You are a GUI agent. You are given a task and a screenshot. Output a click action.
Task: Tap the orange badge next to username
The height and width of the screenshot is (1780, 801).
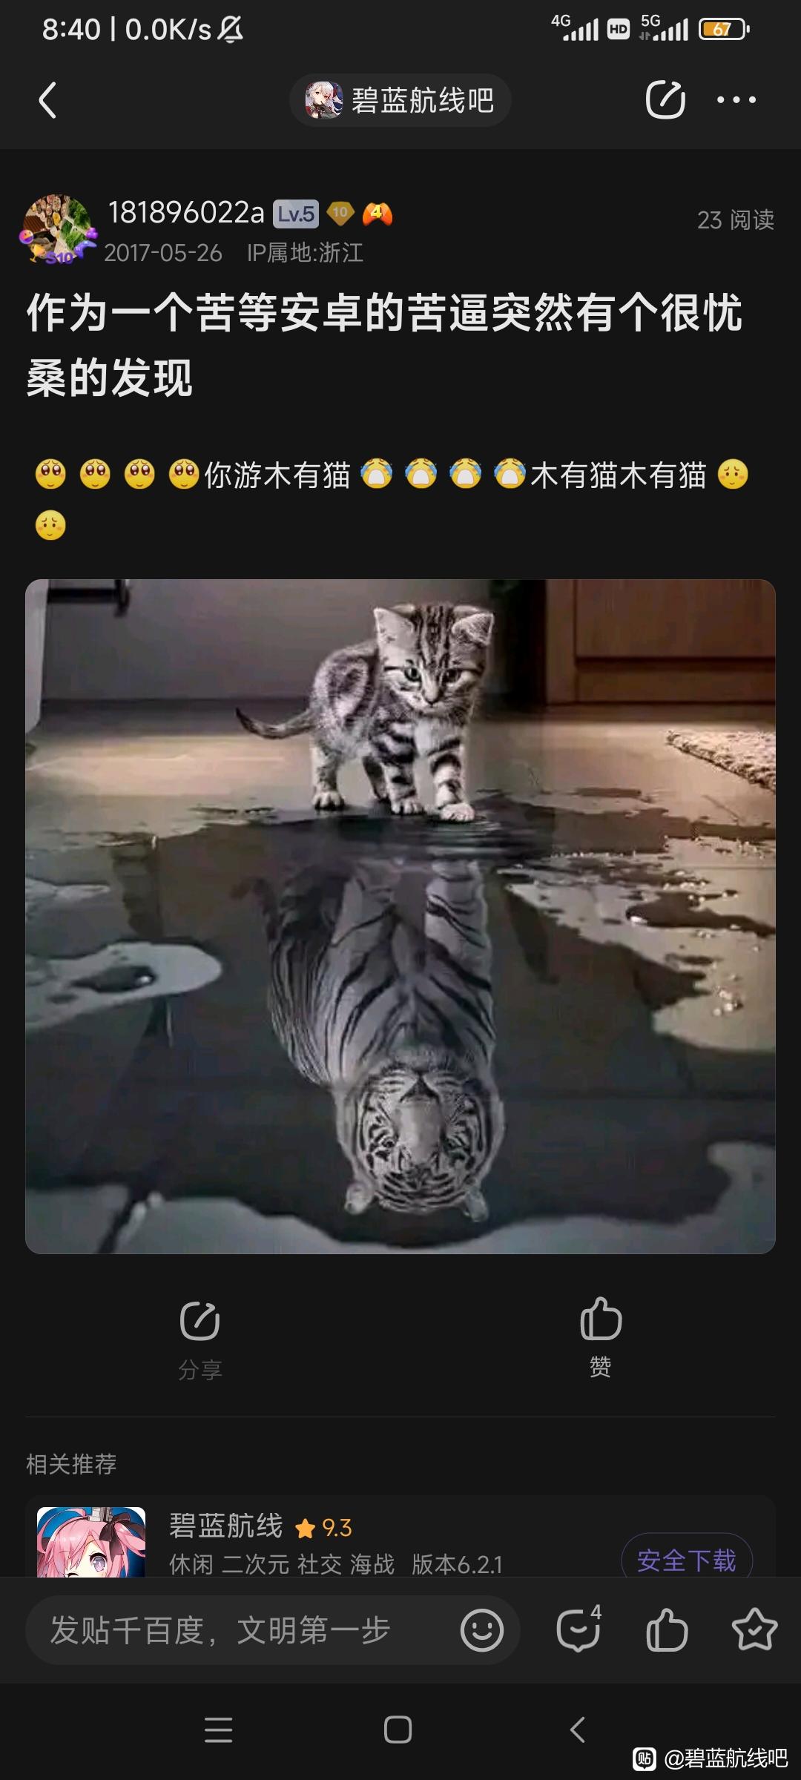click(x=378, y=214)
